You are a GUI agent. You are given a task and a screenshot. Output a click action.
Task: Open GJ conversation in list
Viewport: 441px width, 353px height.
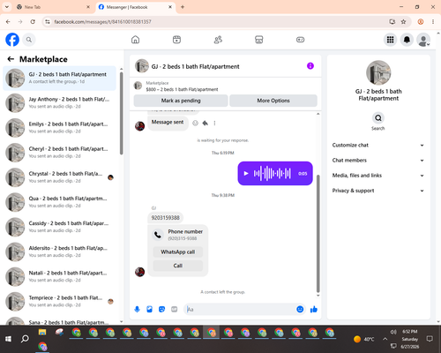(60, 79)
